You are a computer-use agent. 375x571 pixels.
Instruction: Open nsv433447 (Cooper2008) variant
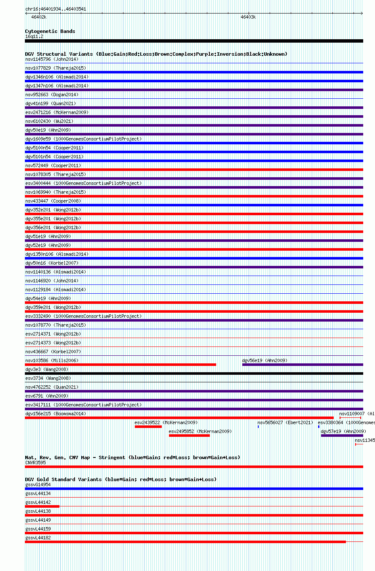click(53, 201)
